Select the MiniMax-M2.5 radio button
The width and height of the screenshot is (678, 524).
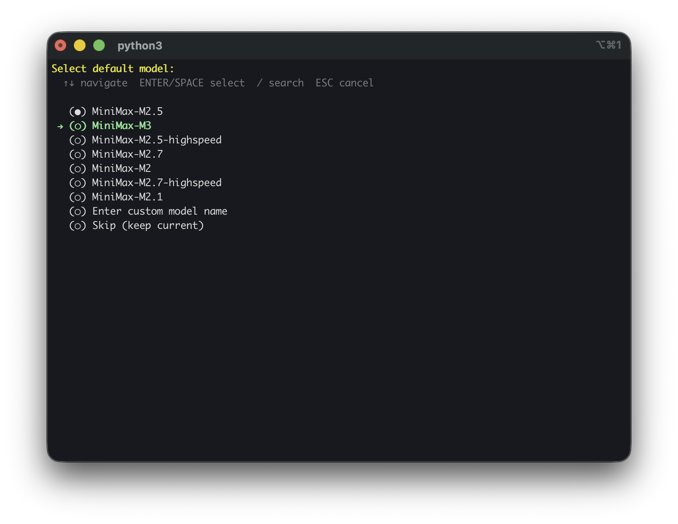(x=78, y=112)
